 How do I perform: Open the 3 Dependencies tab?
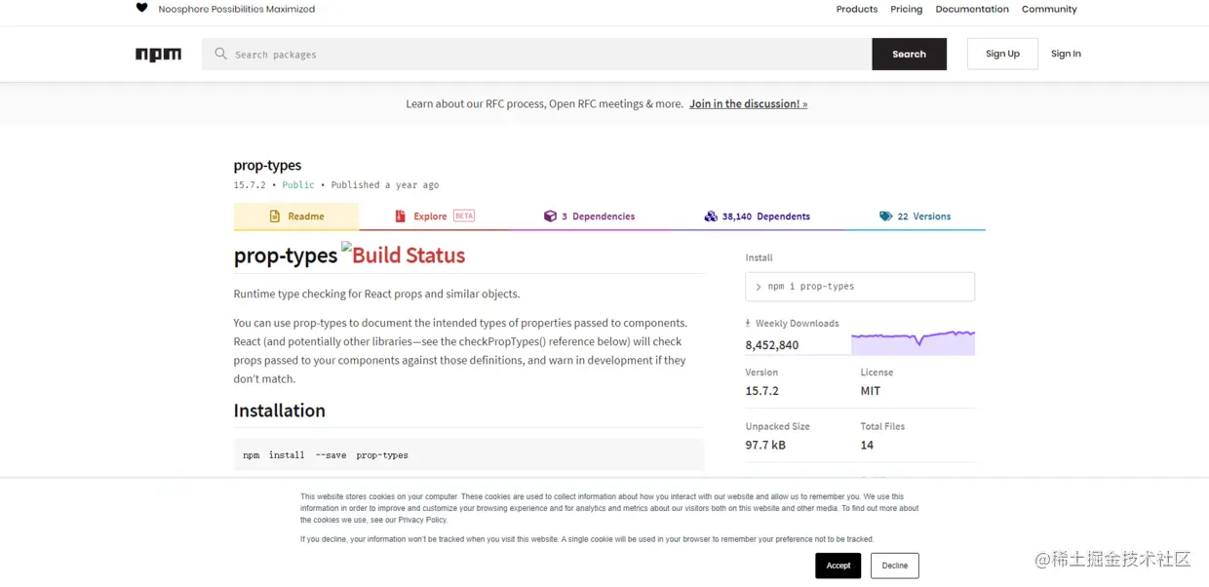(589, 216)
